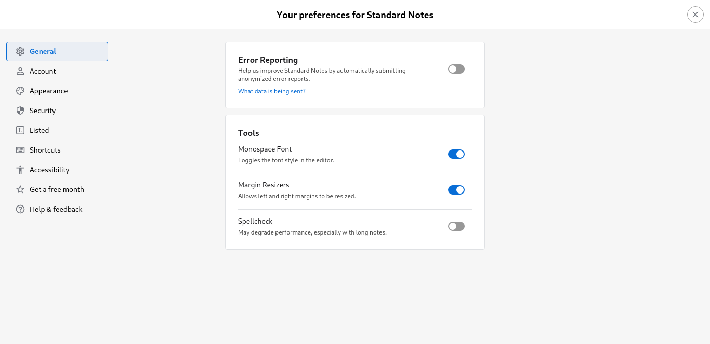This screenshot has width=710, height=344.
Task: Enable Spellcheck
Action: click(x=456, y=226)
